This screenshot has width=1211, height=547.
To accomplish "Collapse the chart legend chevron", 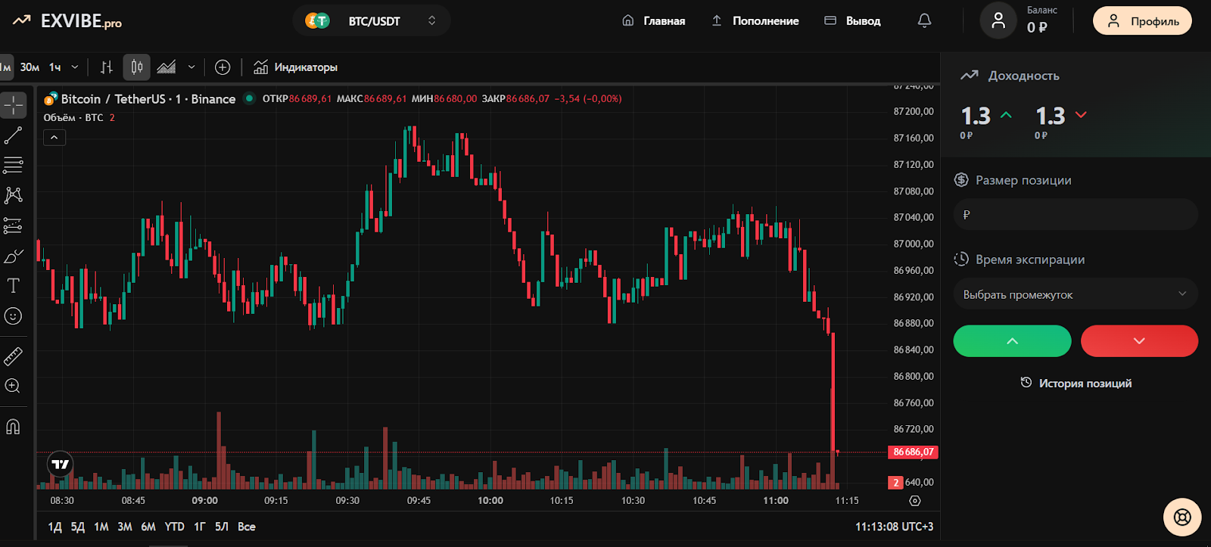I will 54,138.
